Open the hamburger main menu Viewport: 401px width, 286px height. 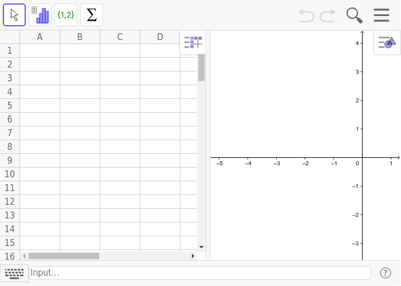382,15
